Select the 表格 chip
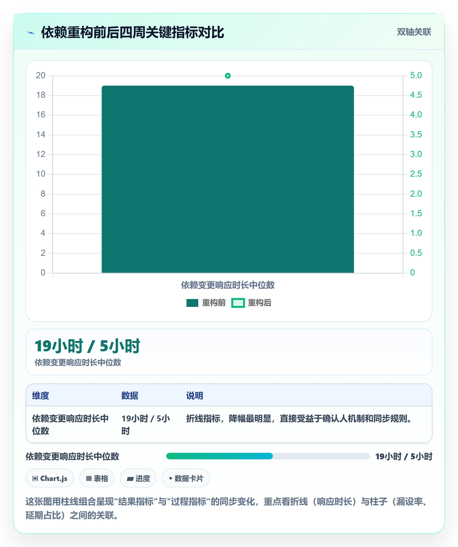458x547 pixels. tap(97, 478)
